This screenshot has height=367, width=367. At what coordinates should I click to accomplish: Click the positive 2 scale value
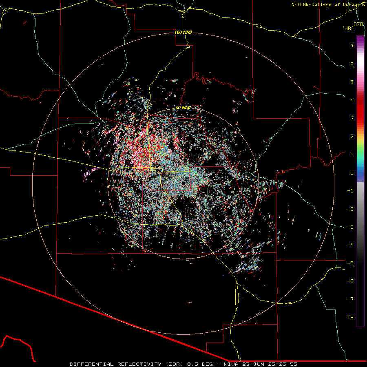tap(352, 137)
